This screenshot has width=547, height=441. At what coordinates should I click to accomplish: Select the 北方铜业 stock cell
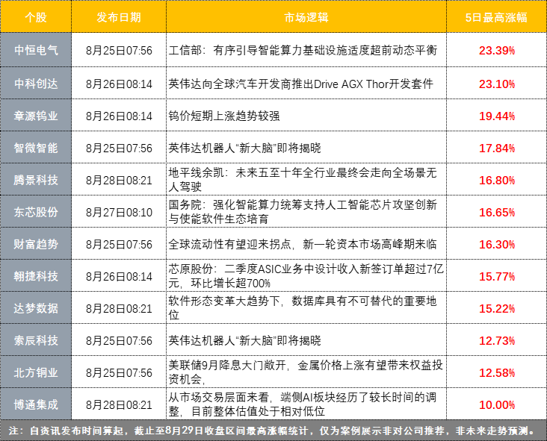[x=36, y=372]
